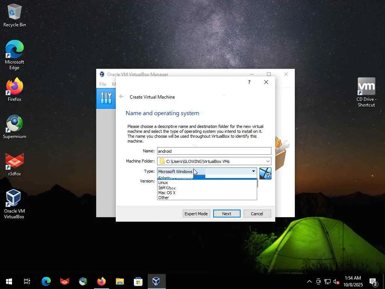Close the VirtualBox Manager window
This screenshot has height=289, width=385.
click(x=286, y=74)
